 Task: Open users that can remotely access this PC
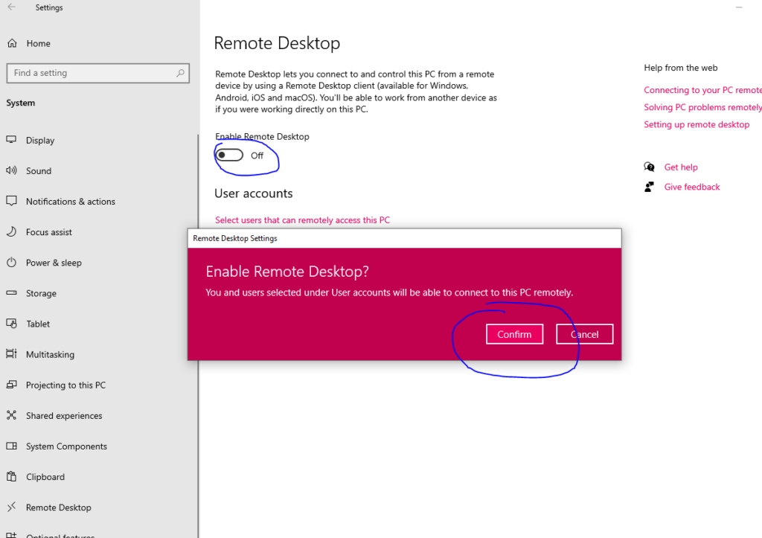pyautogui.click(x=301, y=220)
